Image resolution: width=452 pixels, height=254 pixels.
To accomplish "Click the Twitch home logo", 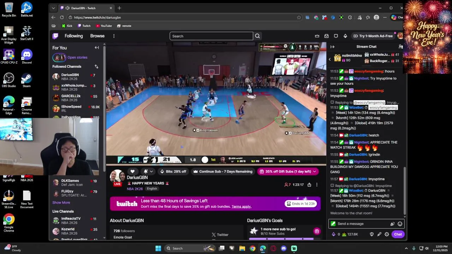I will click(x=55, y=36).
